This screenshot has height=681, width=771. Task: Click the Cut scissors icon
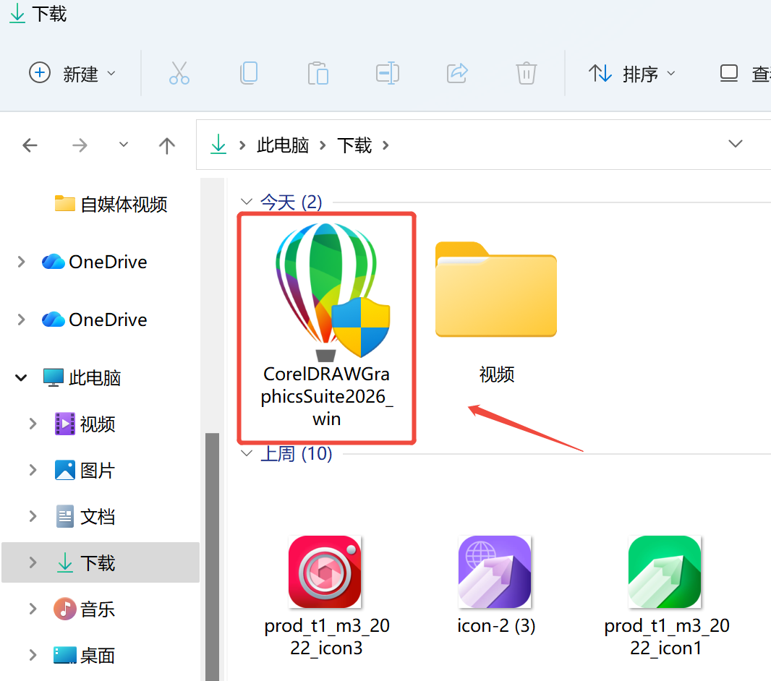coord(179,73)
